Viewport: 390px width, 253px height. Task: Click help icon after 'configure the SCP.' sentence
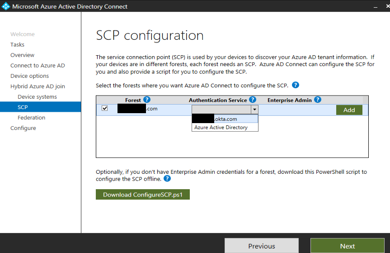295,85
